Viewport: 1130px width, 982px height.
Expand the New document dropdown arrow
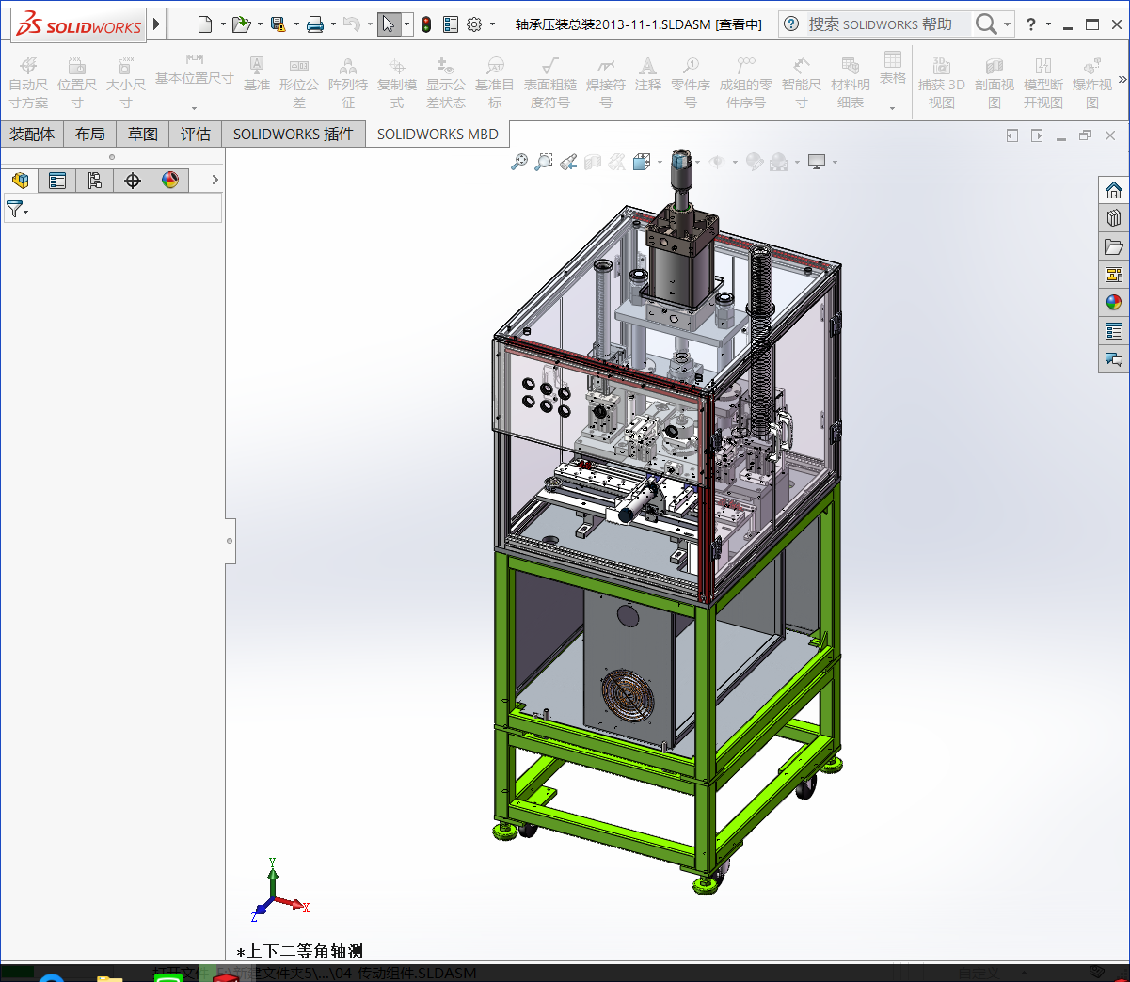tap(223, 24)
